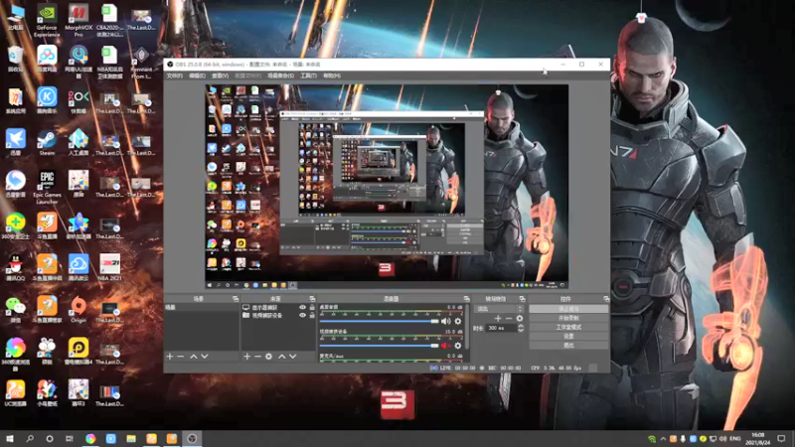Unmute 视频捕获设备 with red speaker icon
The height and width of the screenshot is (447, 795).
click(445, 346)
